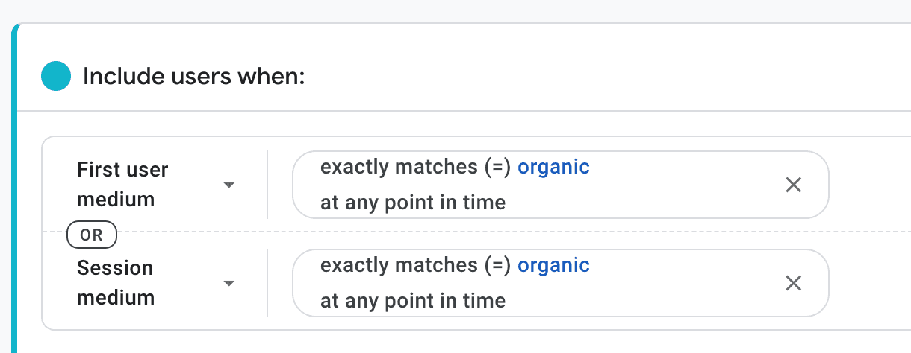Click organic value in Session medium condition
This screenshot has height=353, width=911.
pos(553,265)
